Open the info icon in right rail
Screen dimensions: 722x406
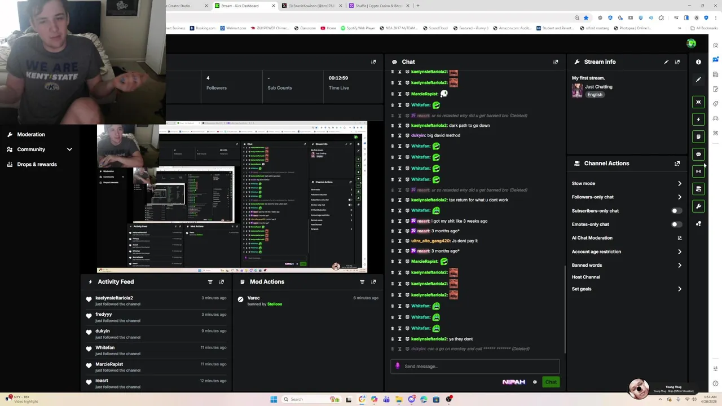698,62
